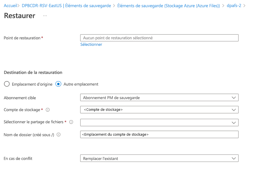Expand the Abonnement cible dropdown

159,98
